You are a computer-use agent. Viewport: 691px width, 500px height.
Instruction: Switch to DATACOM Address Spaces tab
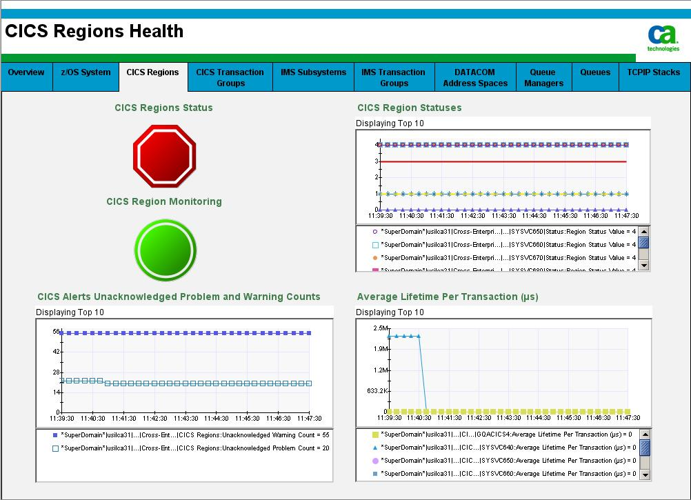tap(475, 77)
